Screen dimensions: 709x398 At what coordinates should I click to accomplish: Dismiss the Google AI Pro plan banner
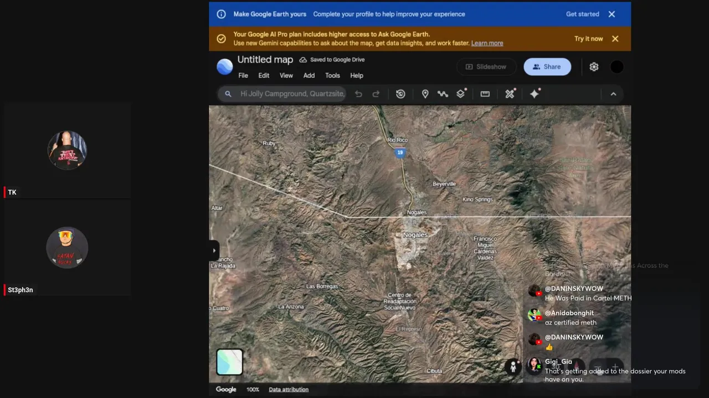[x=615, y=39]
